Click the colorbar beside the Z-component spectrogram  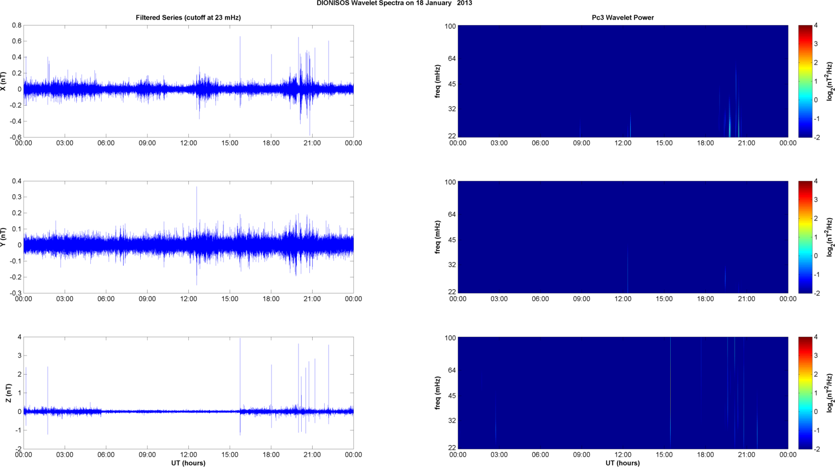(805, 393)
